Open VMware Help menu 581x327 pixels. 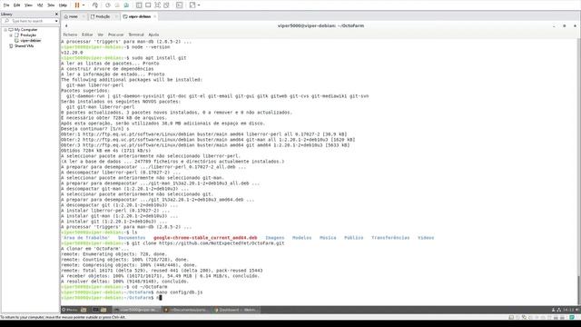pyautogui.click(x=63, y=5)
